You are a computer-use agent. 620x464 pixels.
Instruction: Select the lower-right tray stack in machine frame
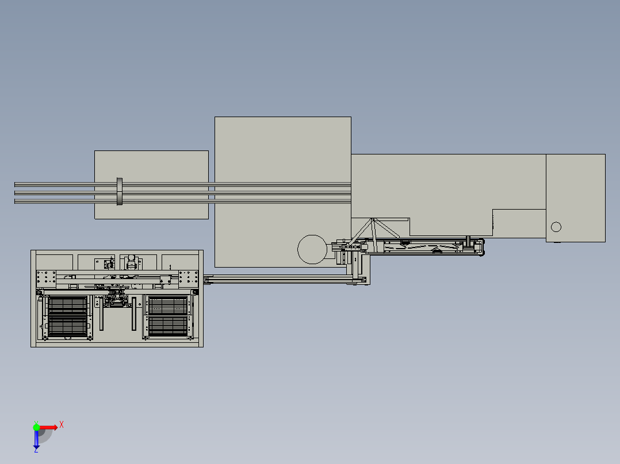(x=168, y=326)
